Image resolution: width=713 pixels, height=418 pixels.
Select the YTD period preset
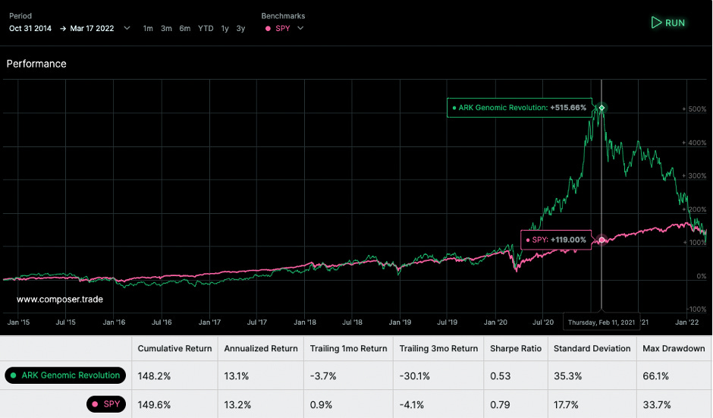tap(206, 28)
